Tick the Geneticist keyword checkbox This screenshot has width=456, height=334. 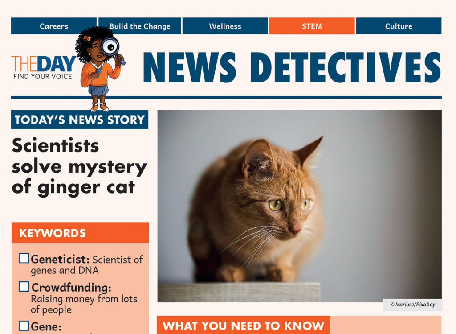click(x=24, y=258)
